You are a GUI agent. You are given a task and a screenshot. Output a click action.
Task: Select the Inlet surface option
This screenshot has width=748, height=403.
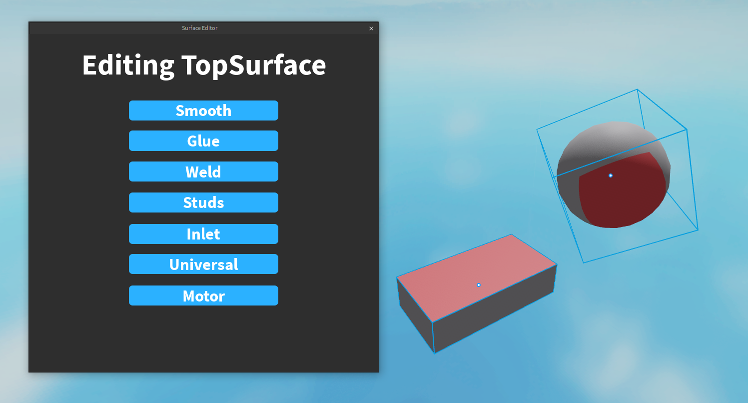coord(203,233)
